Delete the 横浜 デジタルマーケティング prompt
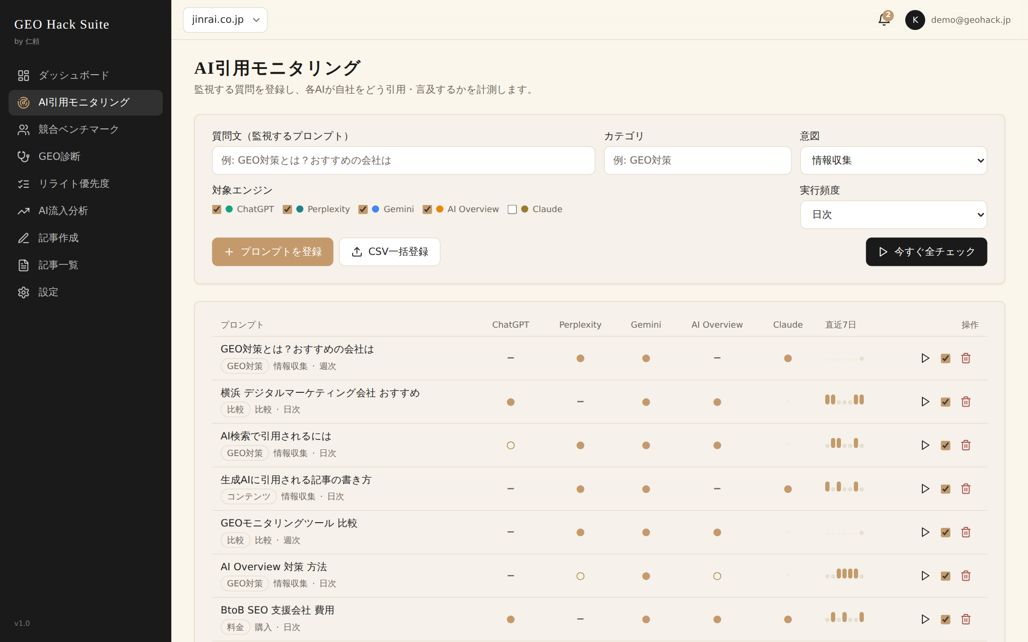The width and height of the screenshot is (1028, 642). pos(966,402)
